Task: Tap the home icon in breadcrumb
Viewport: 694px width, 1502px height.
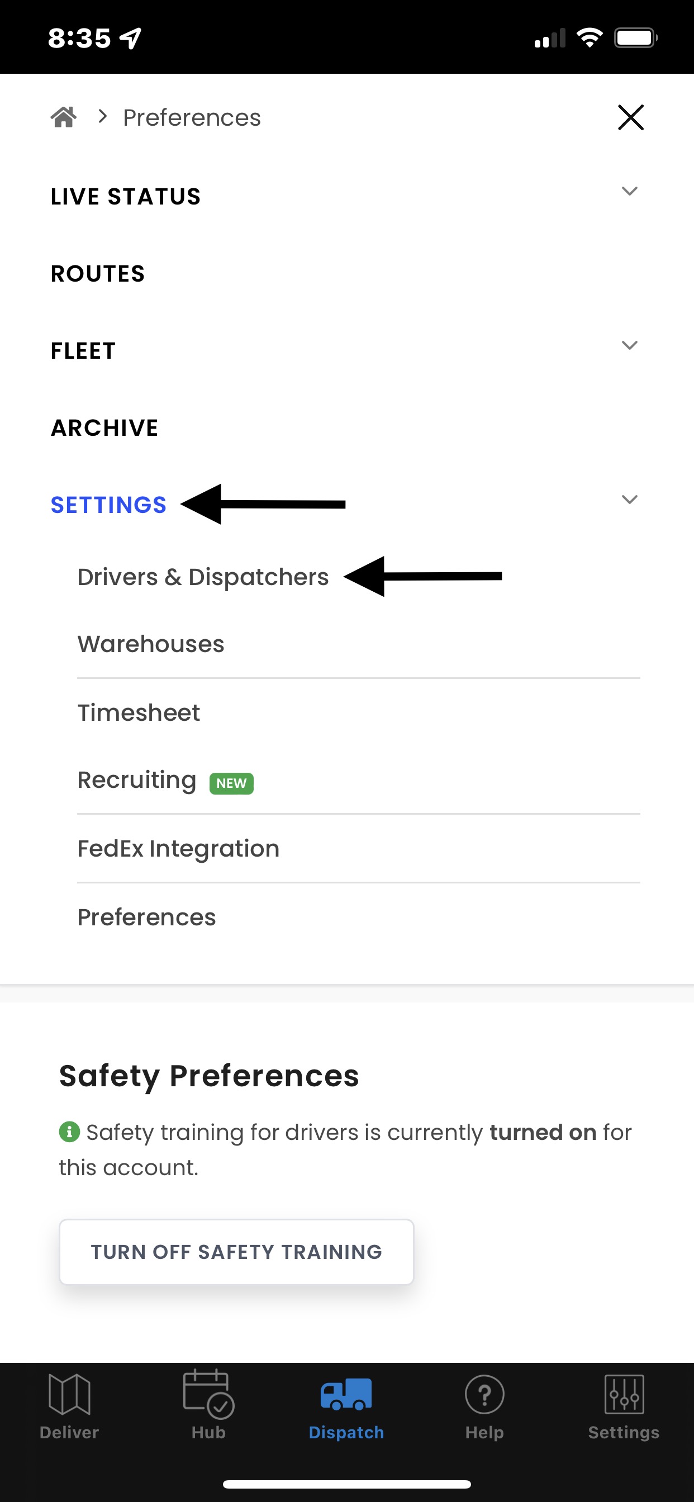Action: pyautogui.click(x=64, y=117)
